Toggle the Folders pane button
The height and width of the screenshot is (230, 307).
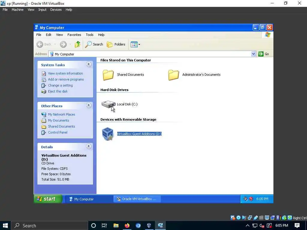pyautogui.click(x=116, y=44)
